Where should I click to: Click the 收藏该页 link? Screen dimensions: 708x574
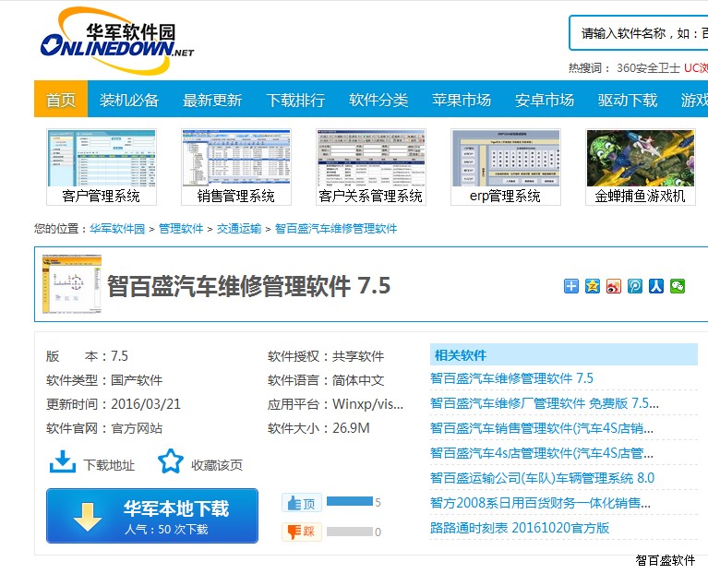coord(217,465)
